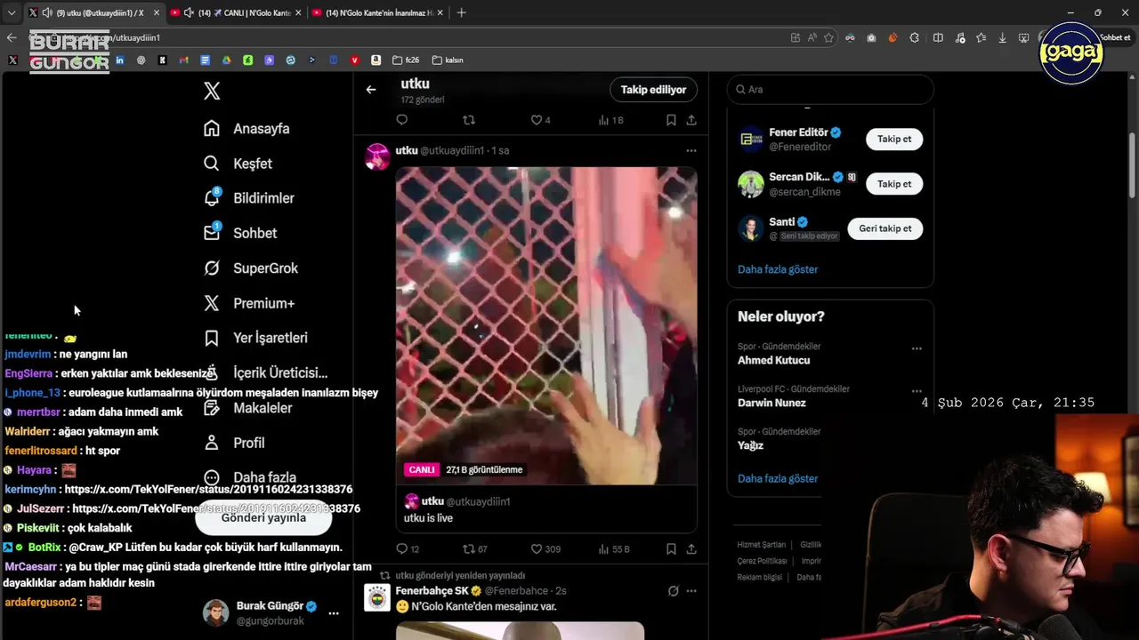View analytics showing 55 B on live post

[614, 549]
